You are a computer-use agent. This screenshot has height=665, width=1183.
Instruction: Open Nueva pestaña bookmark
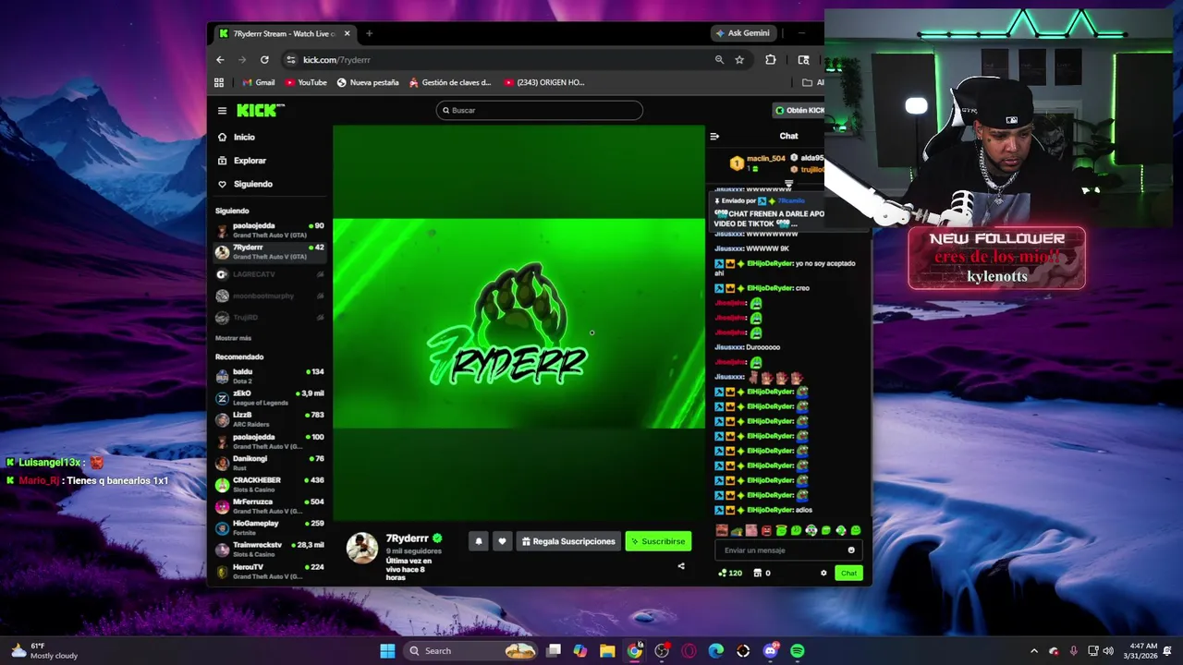[368, 82]
